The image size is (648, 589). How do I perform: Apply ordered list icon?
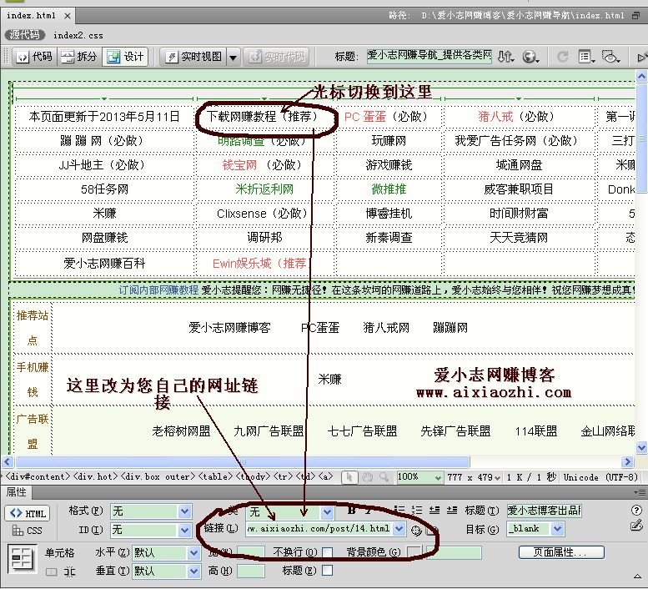point(417,511)
